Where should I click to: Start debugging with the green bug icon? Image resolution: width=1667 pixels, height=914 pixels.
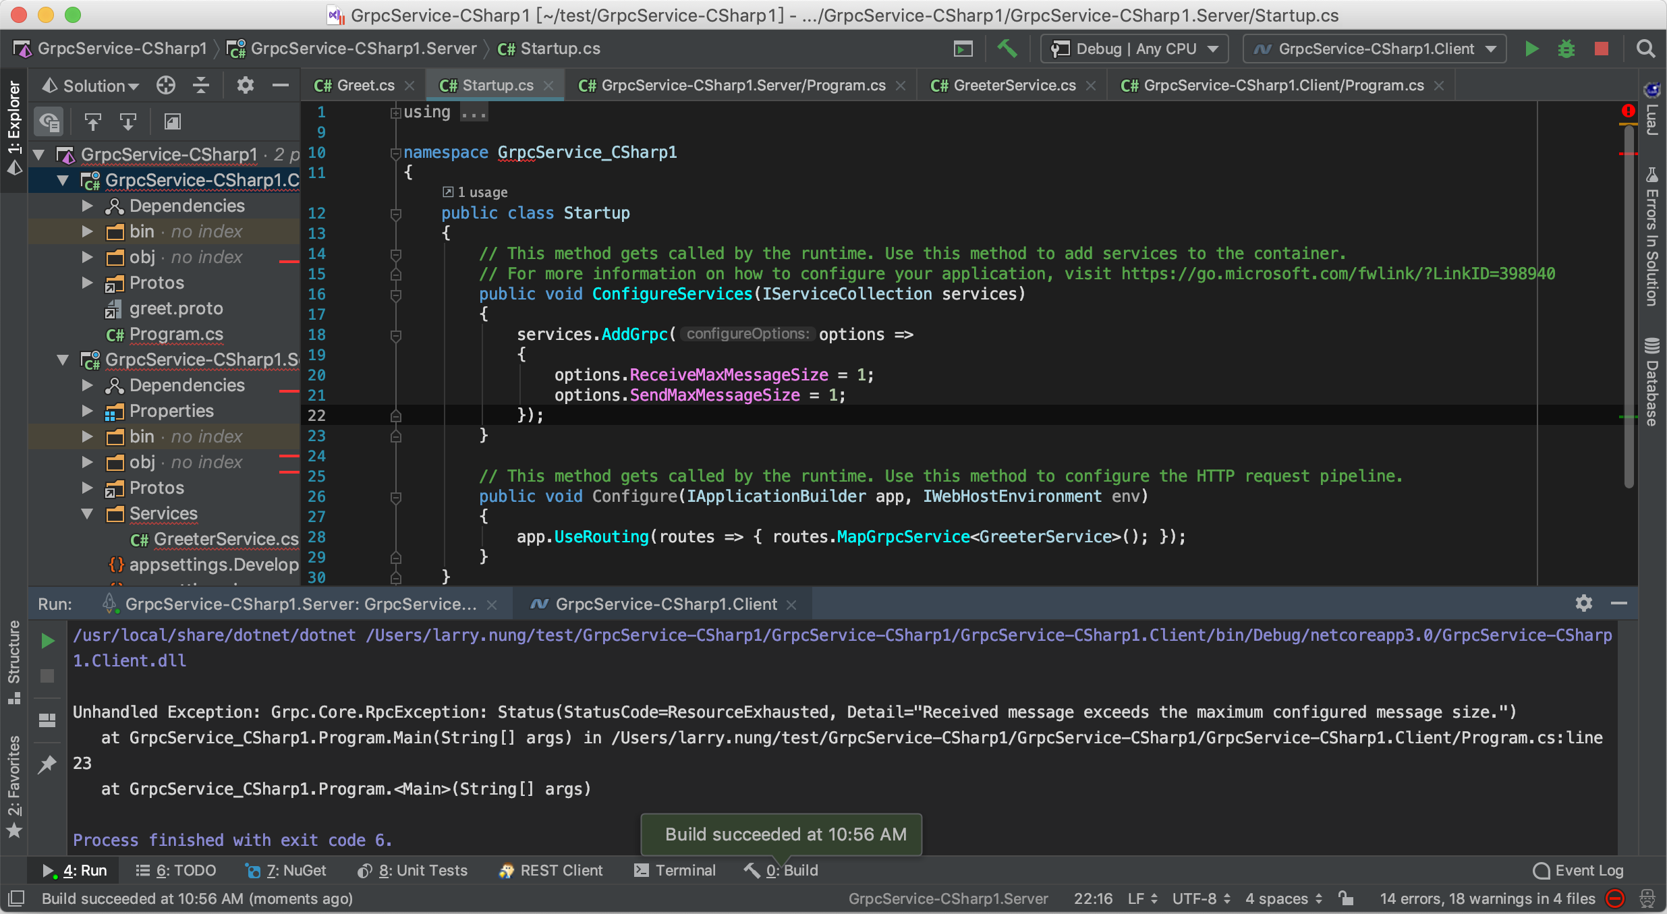click(x=1566, y=49)
